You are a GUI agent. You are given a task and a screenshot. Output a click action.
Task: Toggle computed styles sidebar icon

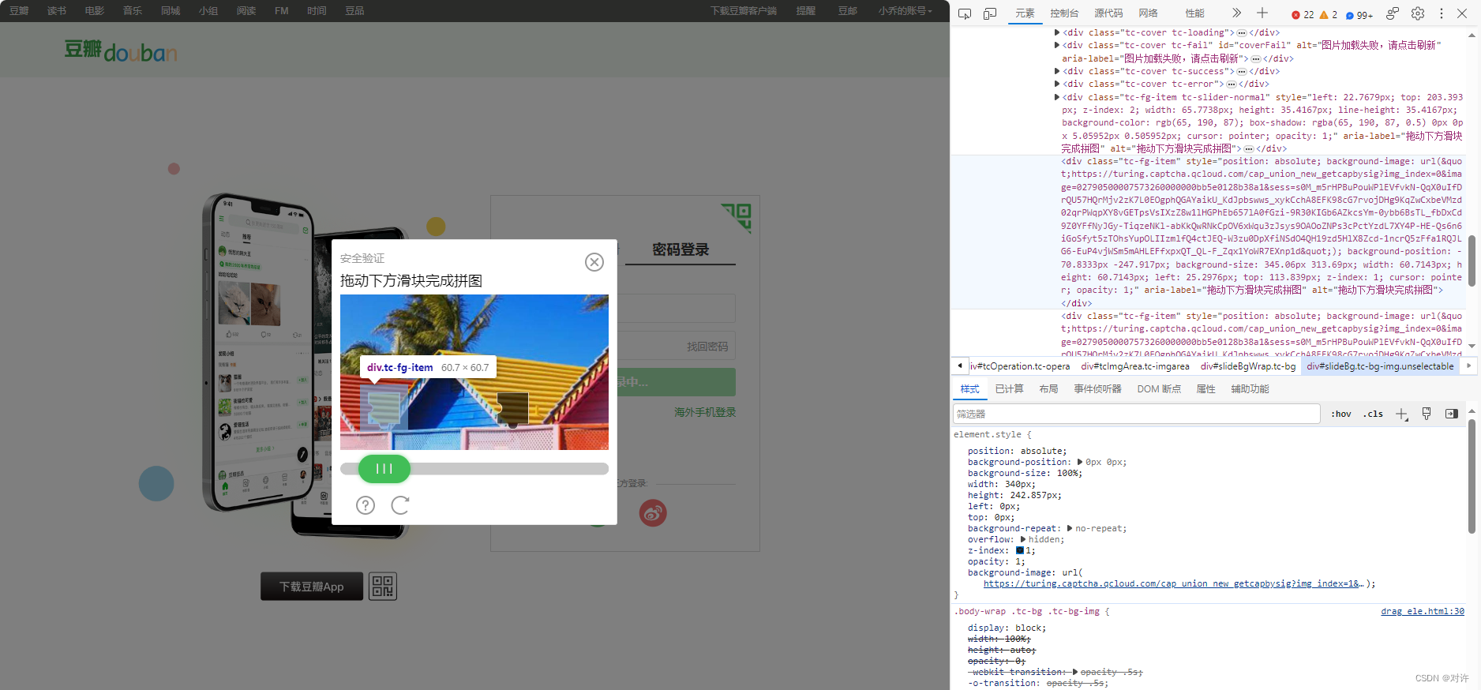click(x=1451, y=414)
